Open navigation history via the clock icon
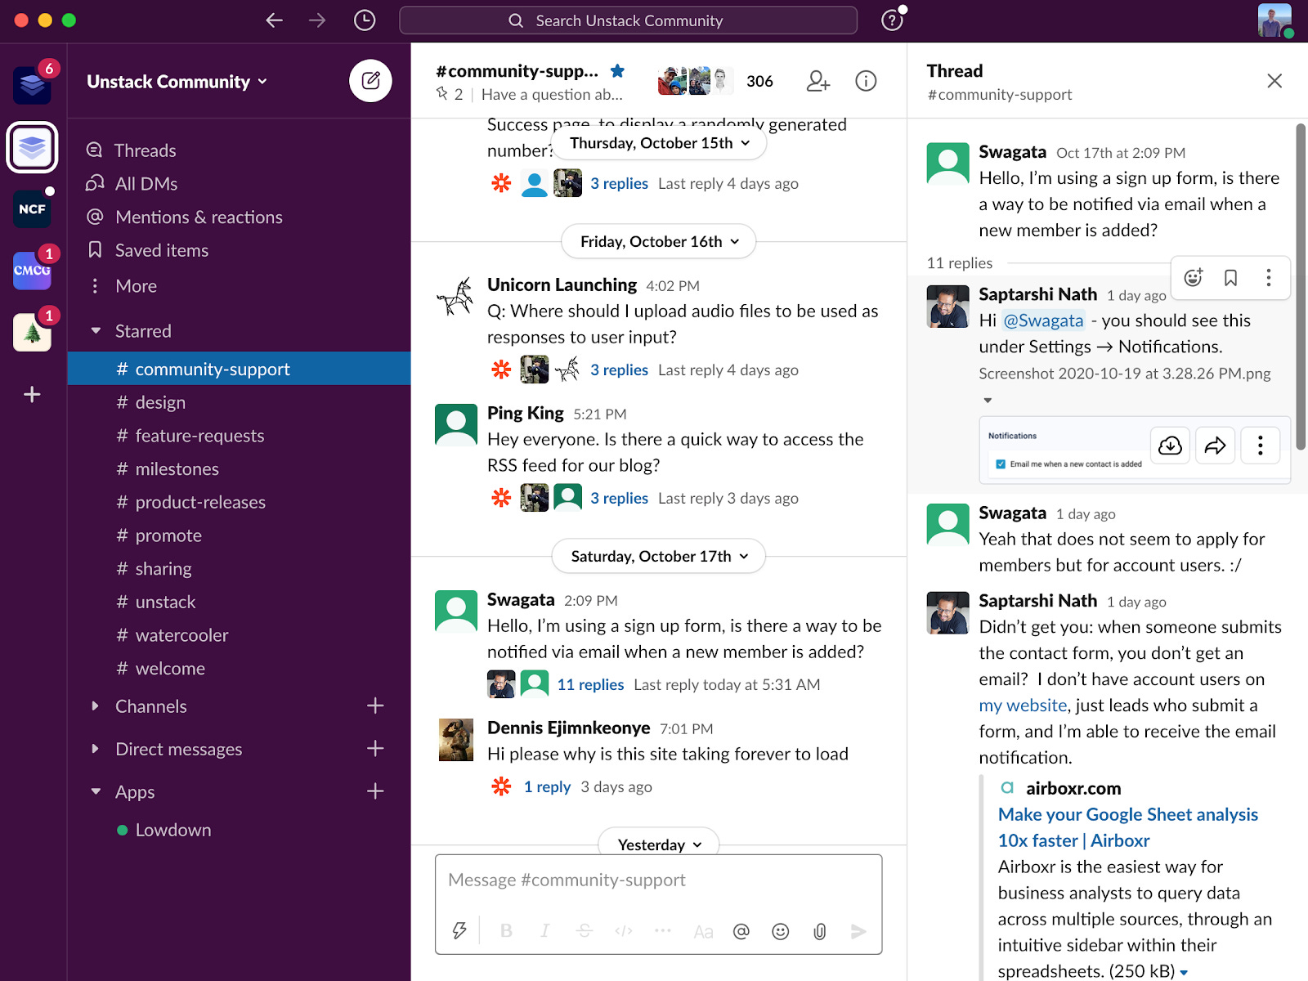Viewport: 1308px width, 981px height. pyautogui.click(x=364, y=20)
